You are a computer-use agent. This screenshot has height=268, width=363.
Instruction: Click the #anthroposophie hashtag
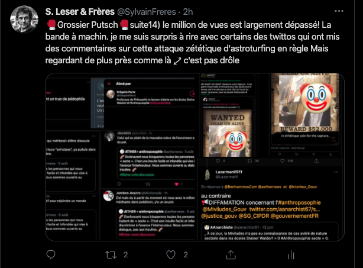click(299, 202)
